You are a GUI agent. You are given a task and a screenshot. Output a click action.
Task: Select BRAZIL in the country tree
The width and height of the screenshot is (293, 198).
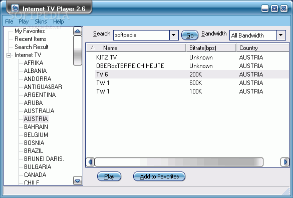[34, 151]
